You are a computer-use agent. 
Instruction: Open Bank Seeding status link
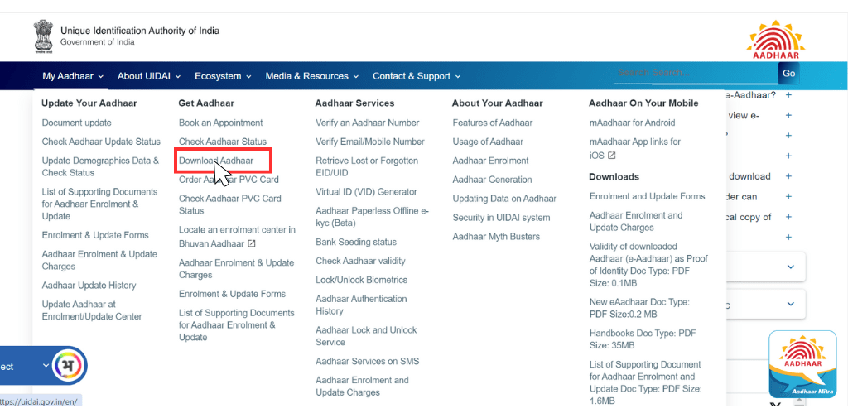click(356, 242)
